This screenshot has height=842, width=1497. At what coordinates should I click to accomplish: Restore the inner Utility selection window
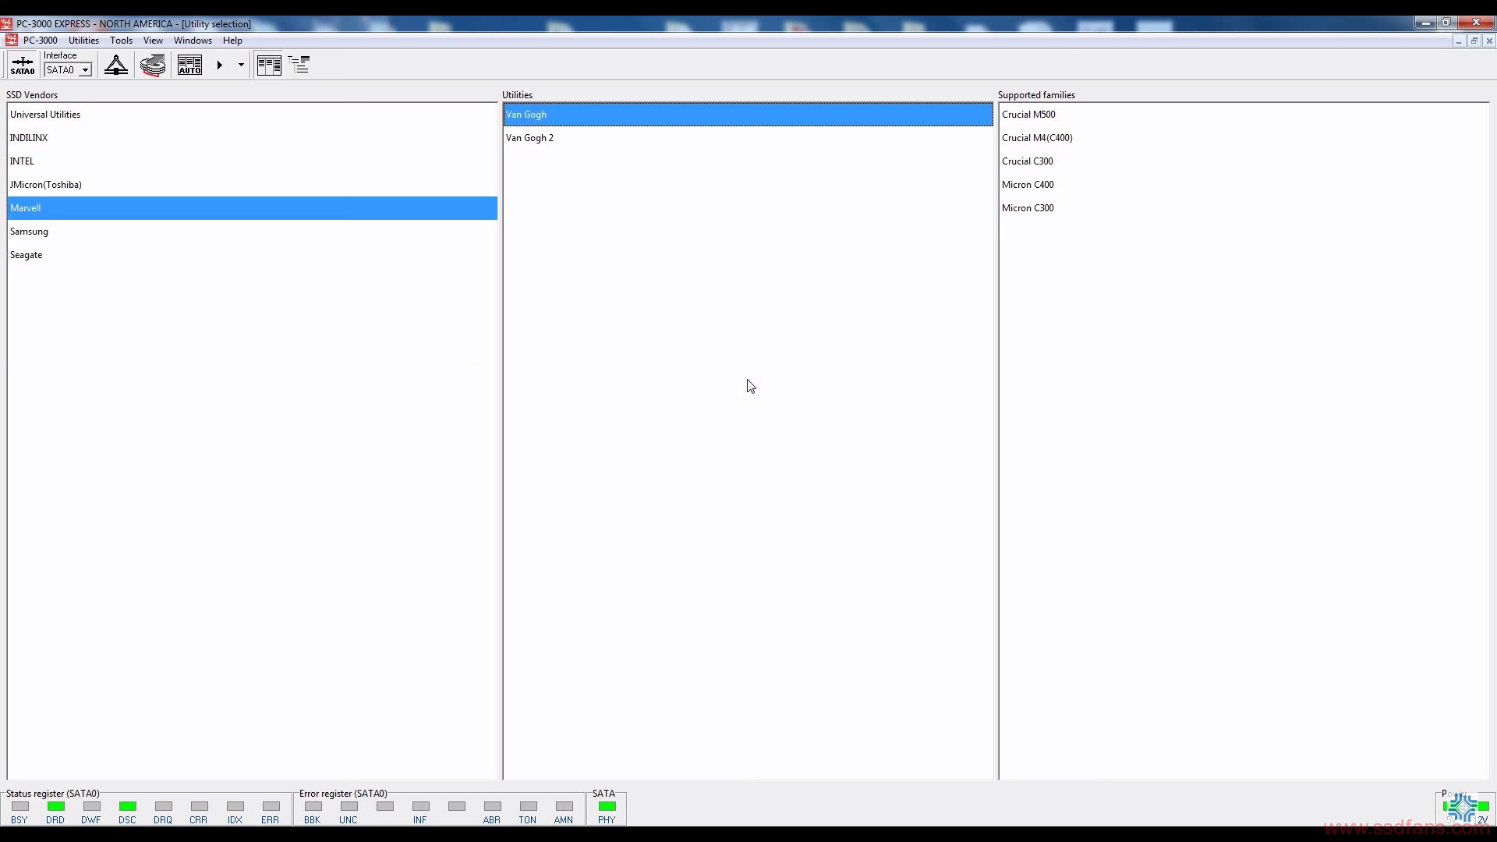[1474, 41]
